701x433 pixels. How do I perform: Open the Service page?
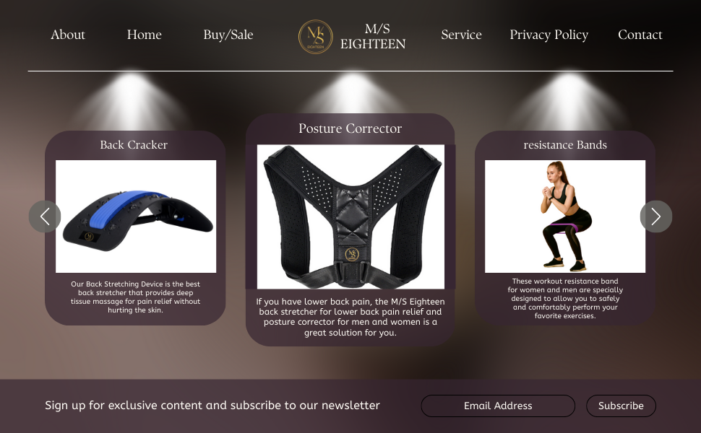[x=461, y=35]
